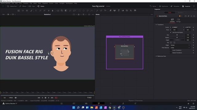The image size is (197, 110).
Task: Switch to Inspector Tools tab
Action: pos(170,13)
